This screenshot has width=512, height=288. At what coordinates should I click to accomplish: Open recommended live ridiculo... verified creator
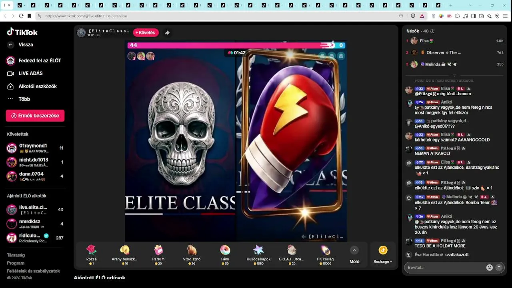pyautogui.click(x=35, y=238)
